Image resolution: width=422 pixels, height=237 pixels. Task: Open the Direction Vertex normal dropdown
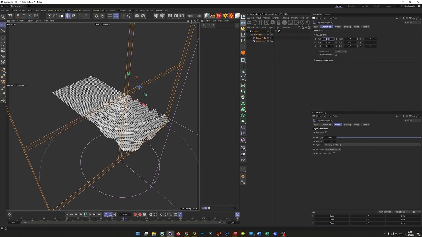click(x=333, y=149)
